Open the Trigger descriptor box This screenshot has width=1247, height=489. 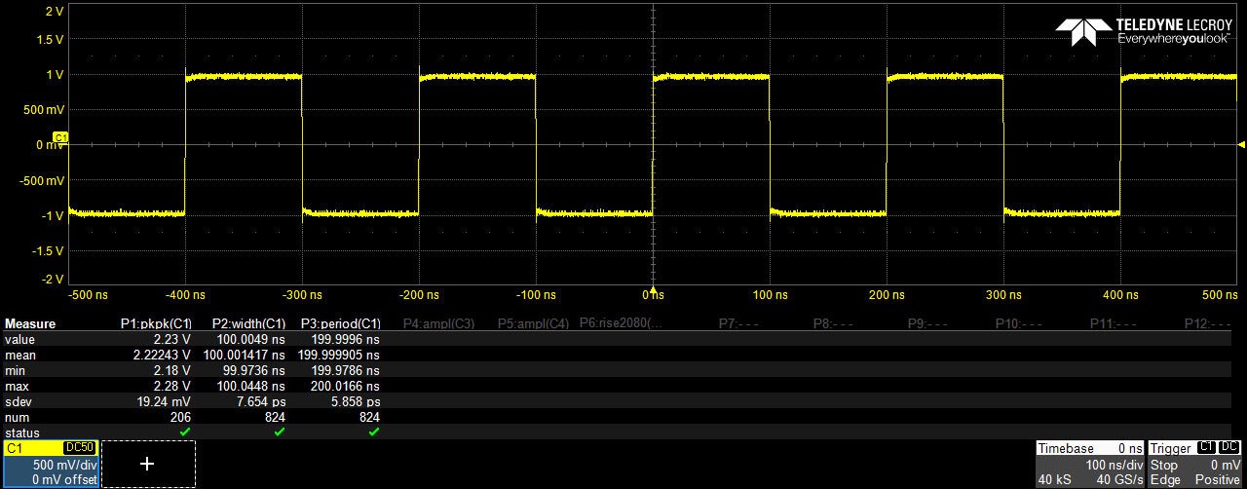point(1195,464)
